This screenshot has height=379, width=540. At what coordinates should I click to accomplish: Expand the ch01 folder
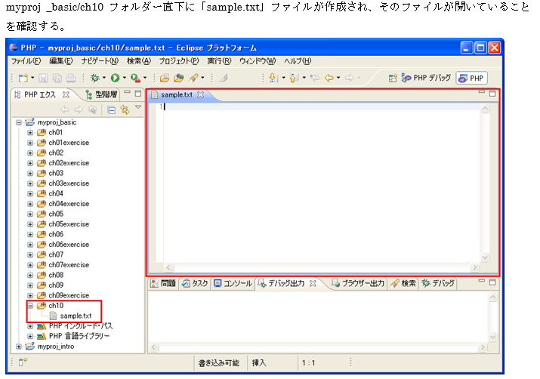coord(30,133)
